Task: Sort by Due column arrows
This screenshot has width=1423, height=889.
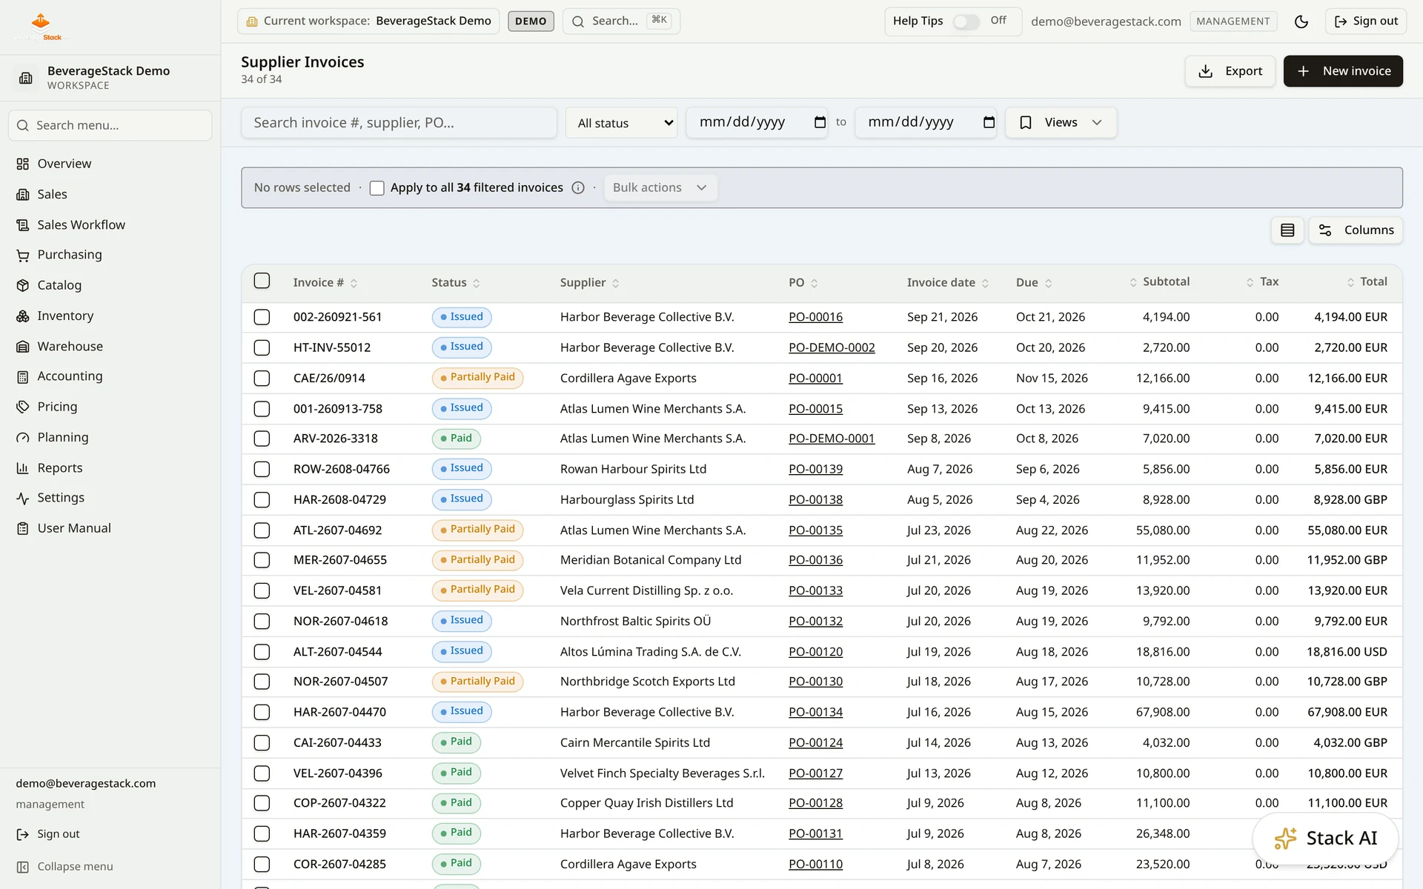Action: pyautogui.click(x=1049, y=283)
